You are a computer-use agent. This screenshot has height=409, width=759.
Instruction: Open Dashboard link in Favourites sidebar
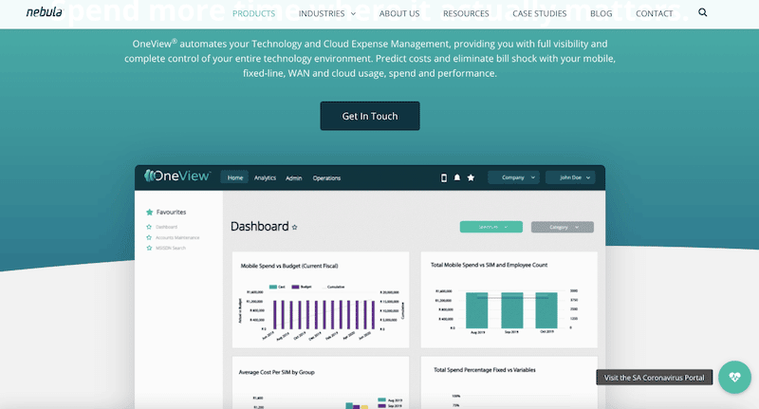click(x=167, y=227)
